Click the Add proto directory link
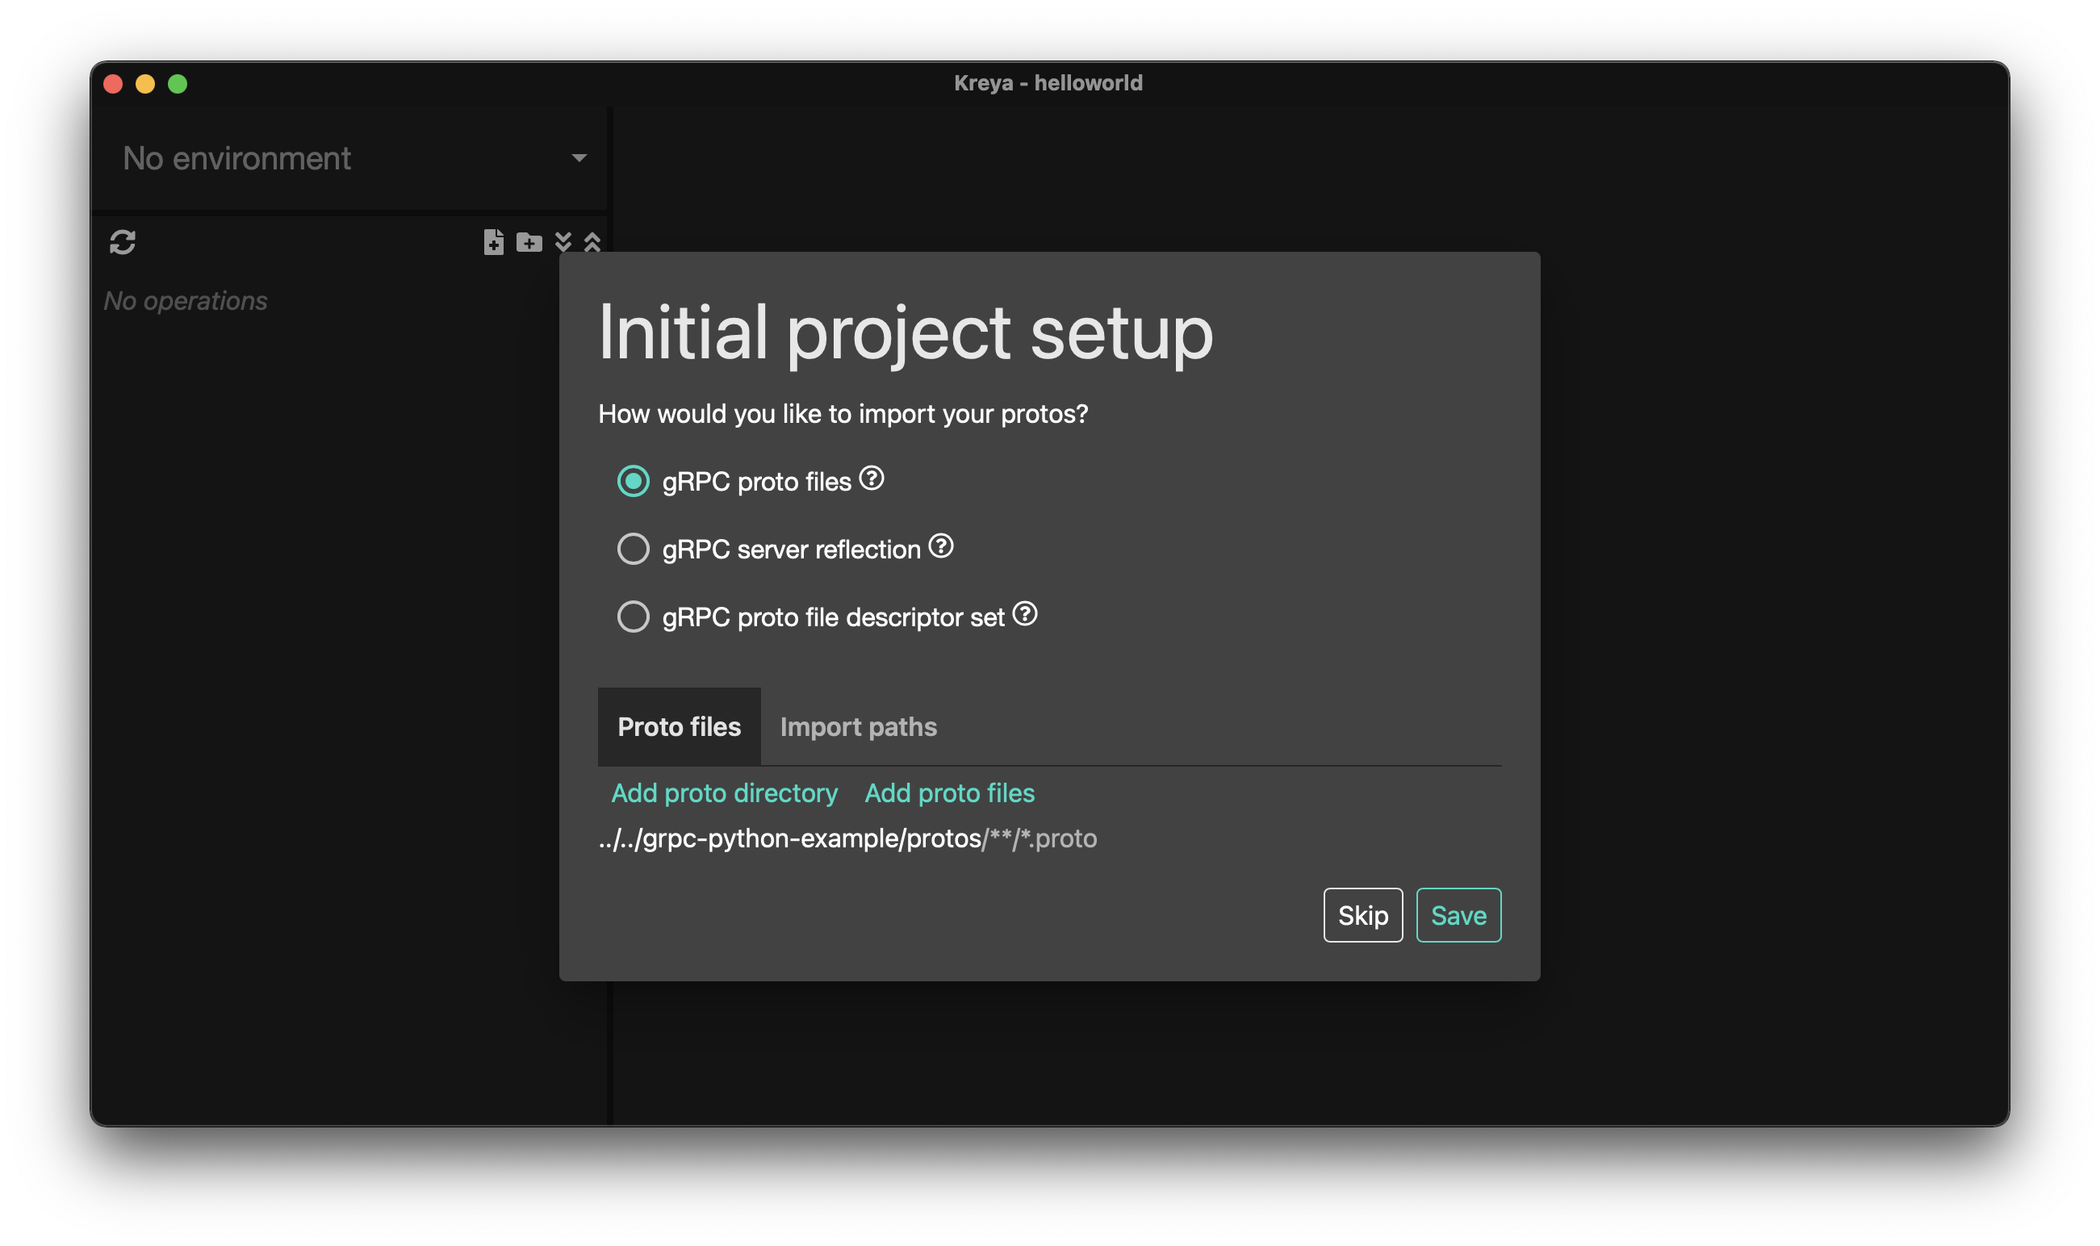The height and width of the screenshot is (1246, 2100). (724, 793)
